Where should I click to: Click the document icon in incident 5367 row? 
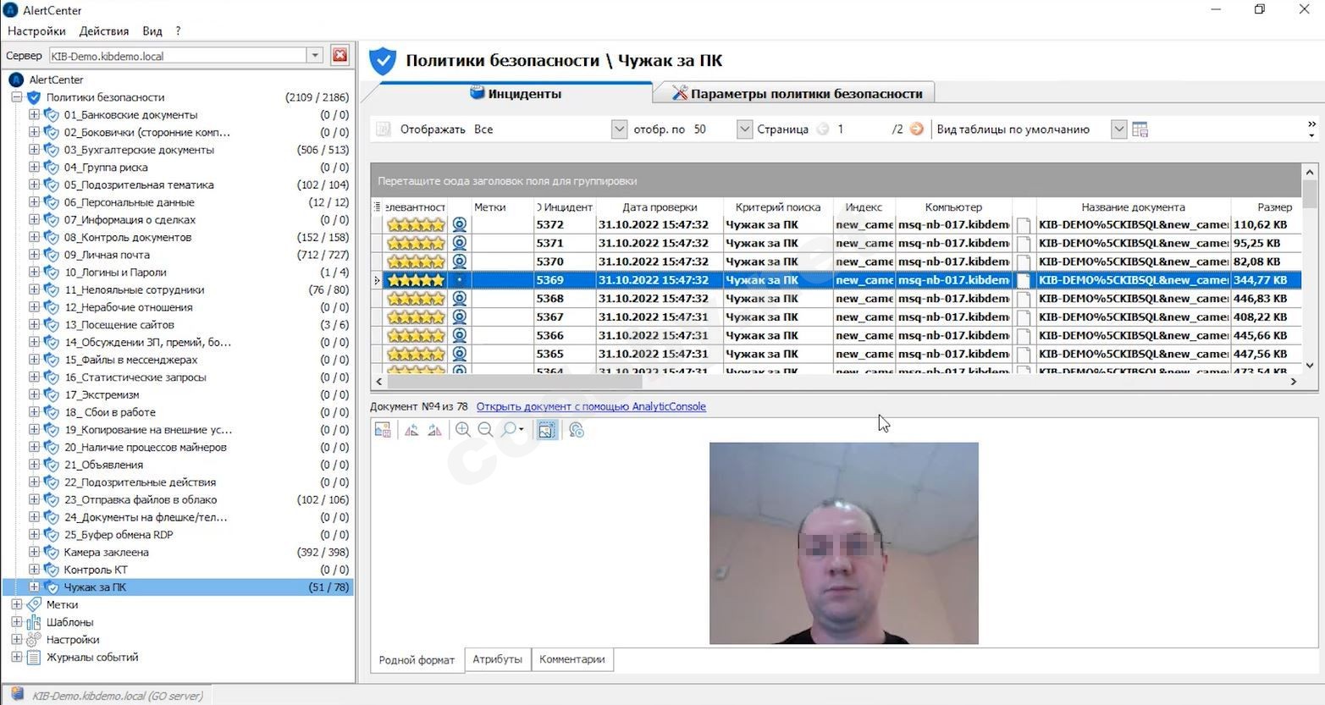(x=1024, y=317)
